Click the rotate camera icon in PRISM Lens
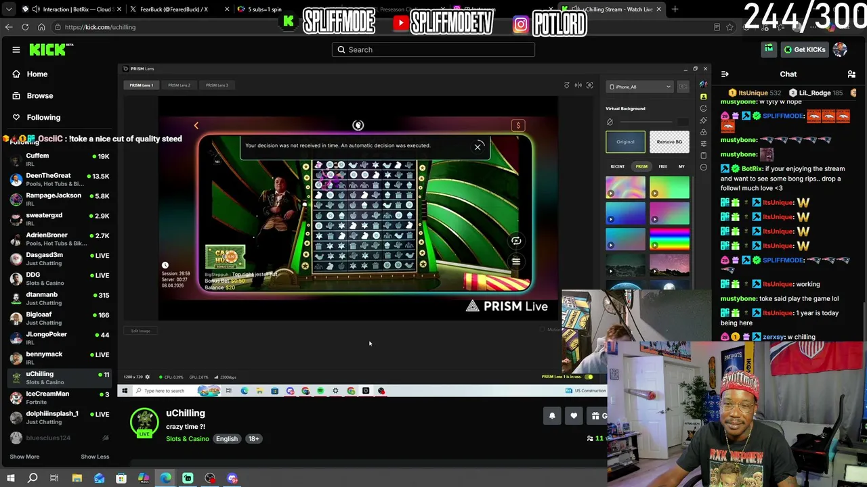Screen dimensions: 867x487 [567, 85]
